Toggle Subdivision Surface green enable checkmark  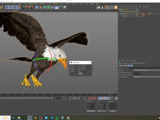pos(139,12)
